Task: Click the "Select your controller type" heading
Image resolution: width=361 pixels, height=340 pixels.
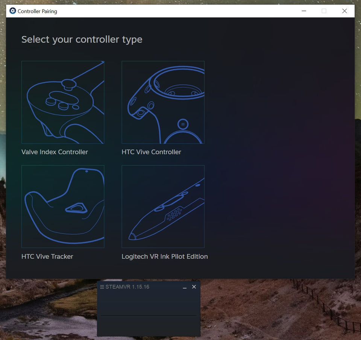Action: tap(82, 39)
